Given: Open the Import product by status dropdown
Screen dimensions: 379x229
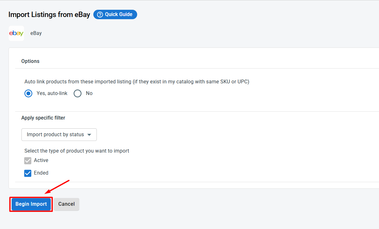Looking at the screenshot, I should pyautogui.click(x=59, y=135).
